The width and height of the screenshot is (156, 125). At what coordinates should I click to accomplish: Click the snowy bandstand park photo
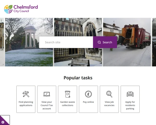[29, 42]
